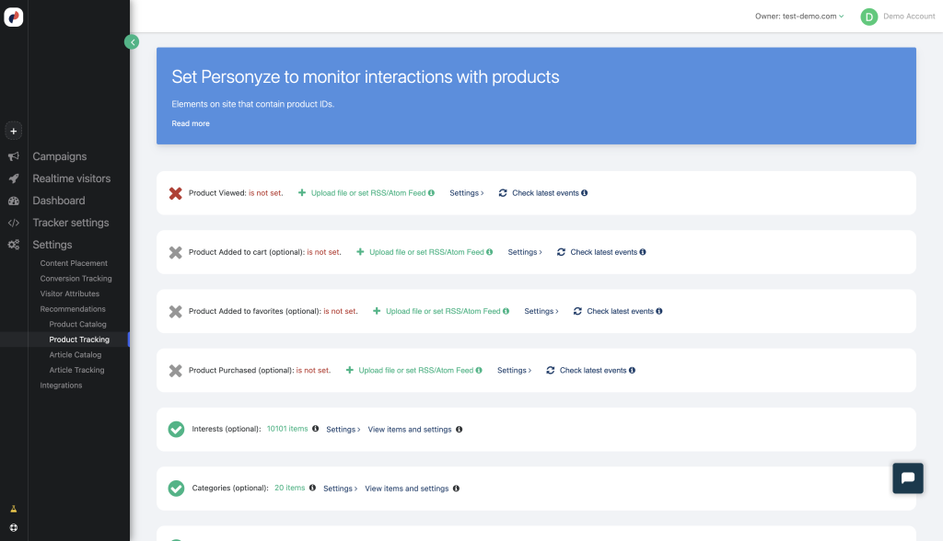This screenshot has width=943, height=541.
Task: Open the Owner test-demo.com dropdown
Action: (x=799, y=17)
